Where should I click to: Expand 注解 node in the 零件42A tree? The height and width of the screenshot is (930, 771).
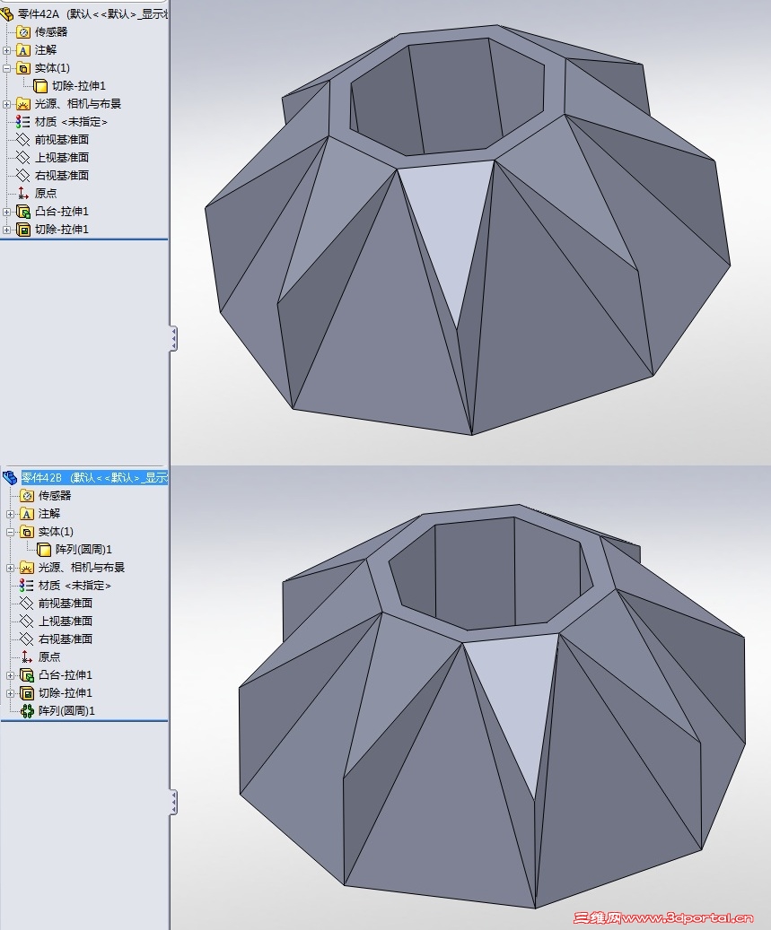point(6,50)
